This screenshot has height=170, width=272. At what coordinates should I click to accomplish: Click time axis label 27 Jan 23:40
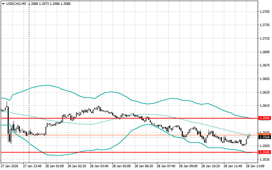tap(32, 166)
